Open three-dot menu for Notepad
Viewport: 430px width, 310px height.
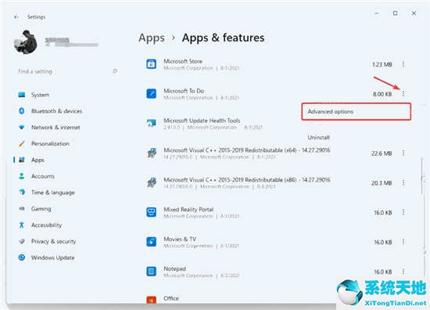click(403, 272)
